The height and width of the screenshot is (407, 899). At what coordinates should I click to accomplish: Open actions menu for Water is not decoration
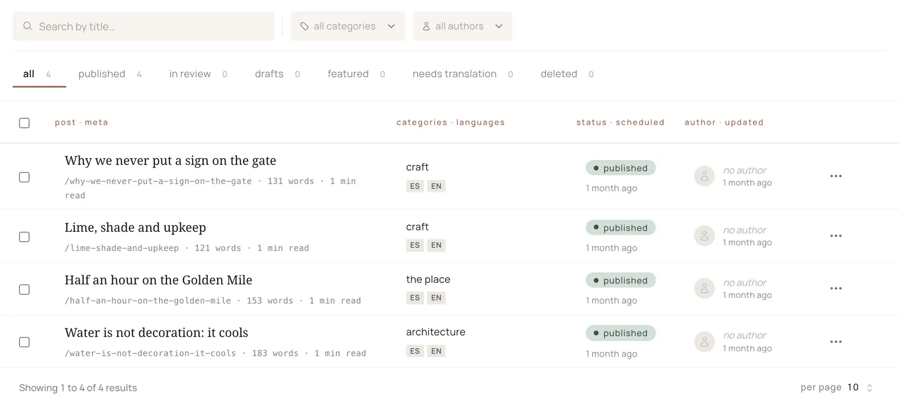point(836,342)
